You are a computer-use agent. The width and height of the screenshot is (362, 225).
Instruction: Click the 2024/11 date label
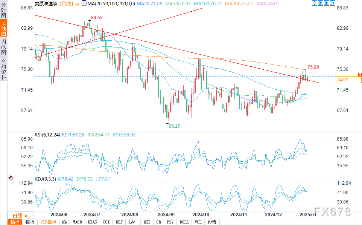point(239,214)
